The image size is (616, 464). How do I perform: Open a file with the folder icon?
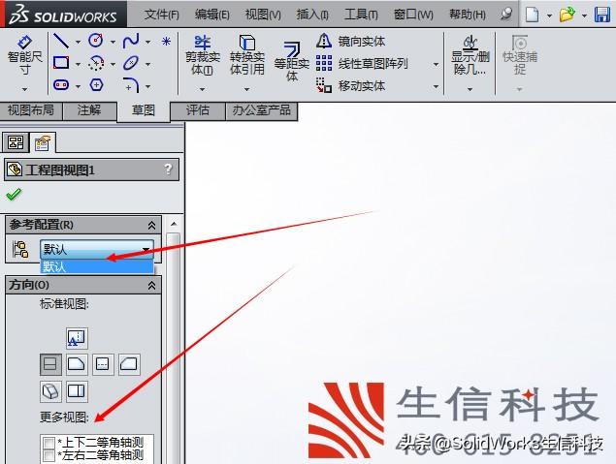[567, 15]
